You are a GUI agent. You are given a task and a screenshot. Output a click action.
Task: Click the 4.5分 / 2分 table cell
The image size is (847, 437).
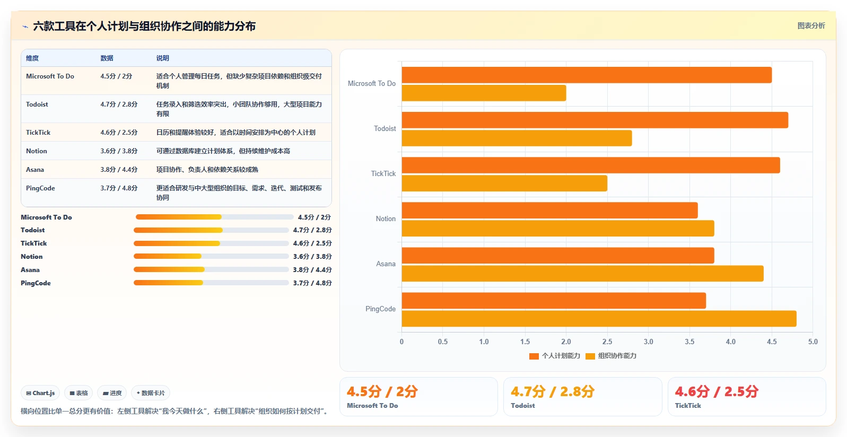(x=116, y=76)
